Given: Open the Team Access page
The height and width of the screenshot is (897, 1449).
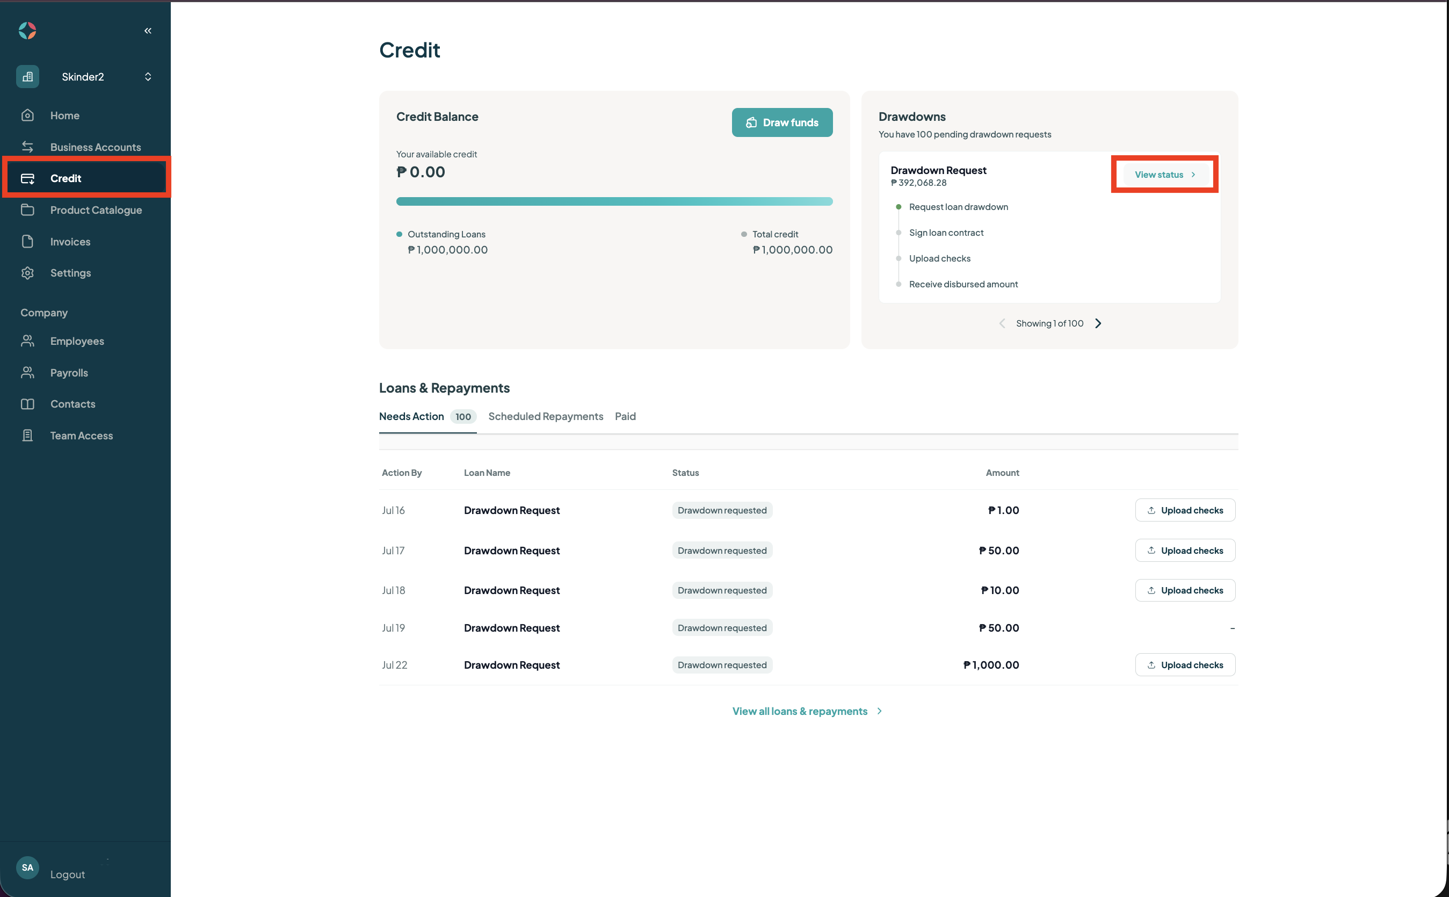Looking at the screenshot, I should (81, 436).
